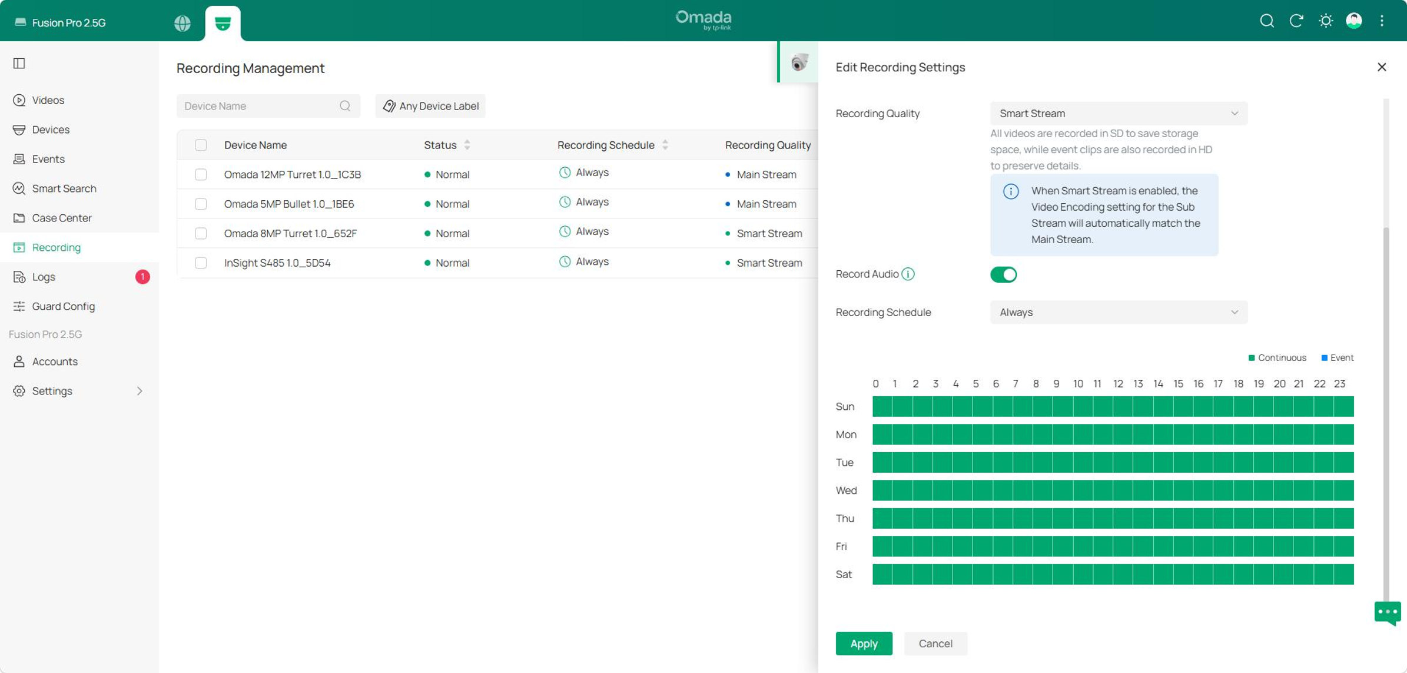Image resolution: width=1407 pixels, height=673 pixels.
Task: Select Omada 5MP Bullet 1.0_1BE6 checkbox
Action: [x=201, y=204]
